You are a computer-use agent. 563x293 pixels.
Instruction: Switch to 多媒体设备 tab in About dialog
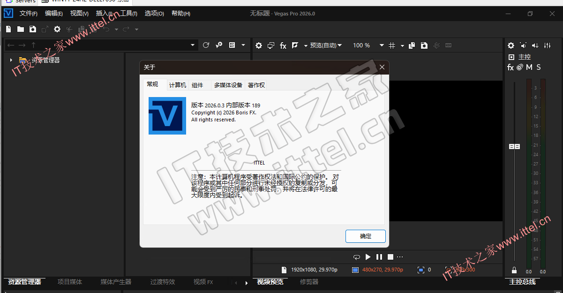coord(228,85)
